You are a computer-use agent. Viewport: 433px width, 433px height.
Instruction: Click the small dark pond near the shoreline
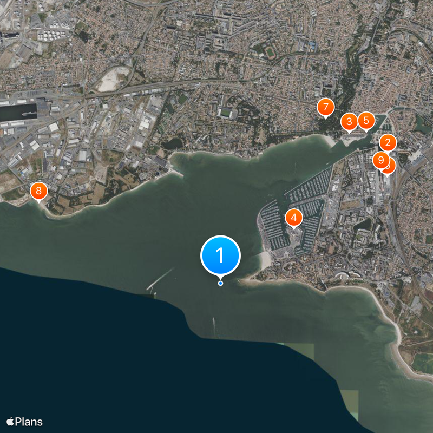[172, 143]
